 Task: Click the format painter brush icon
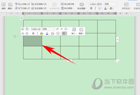(x=27, y=33)
